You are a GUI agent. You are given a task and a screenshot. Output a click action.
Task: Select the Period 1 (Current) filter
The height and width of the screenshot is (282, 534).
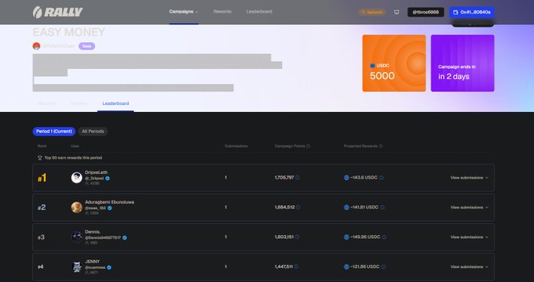54,131
